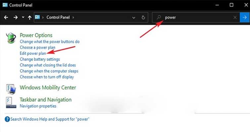Go forward with the right arrow button

[x=16, y=17]
